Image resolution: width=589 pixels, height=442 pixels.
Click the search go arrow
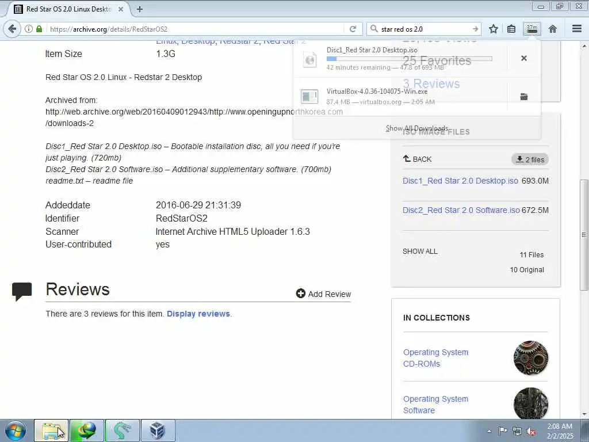click(x=475, y=29)
